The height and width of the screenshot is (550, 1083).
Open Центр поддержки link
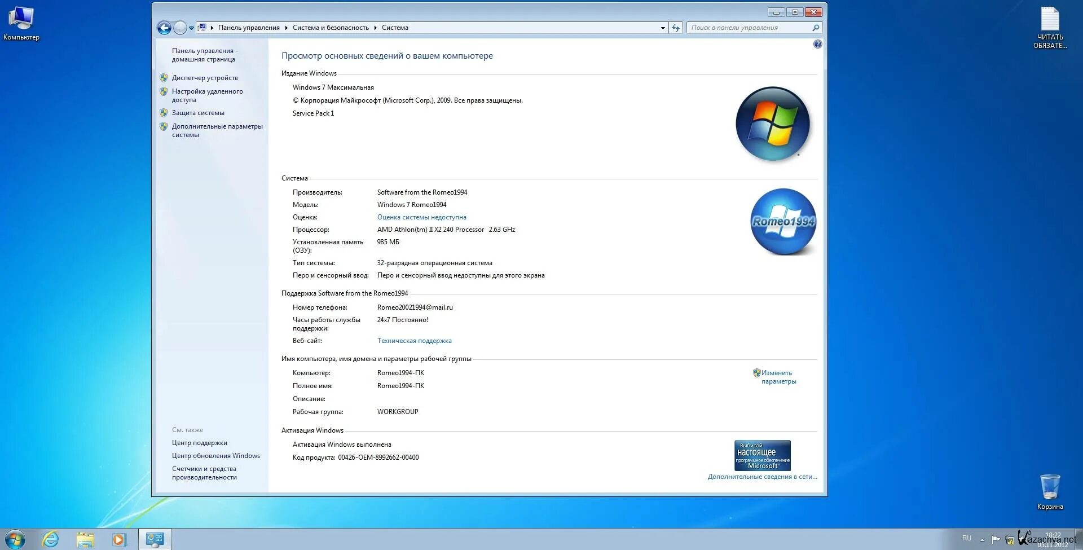(200, 443)
